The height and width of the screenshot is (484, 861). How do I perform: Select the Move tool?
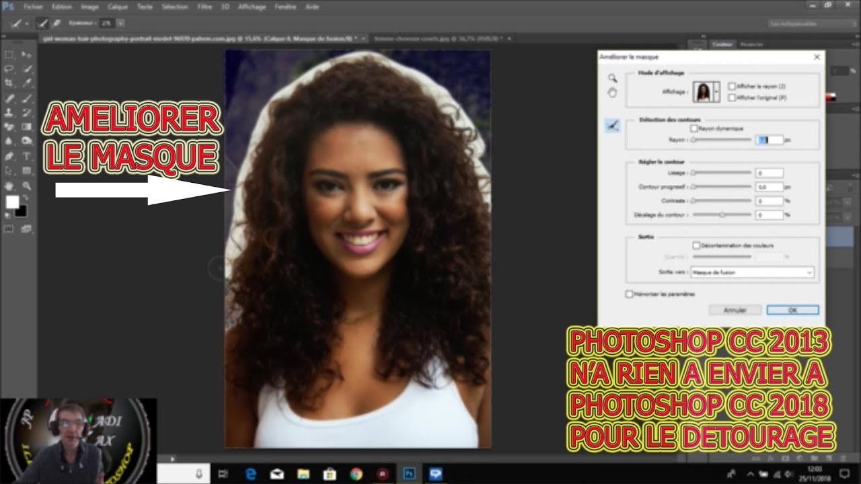pos(27,54)
